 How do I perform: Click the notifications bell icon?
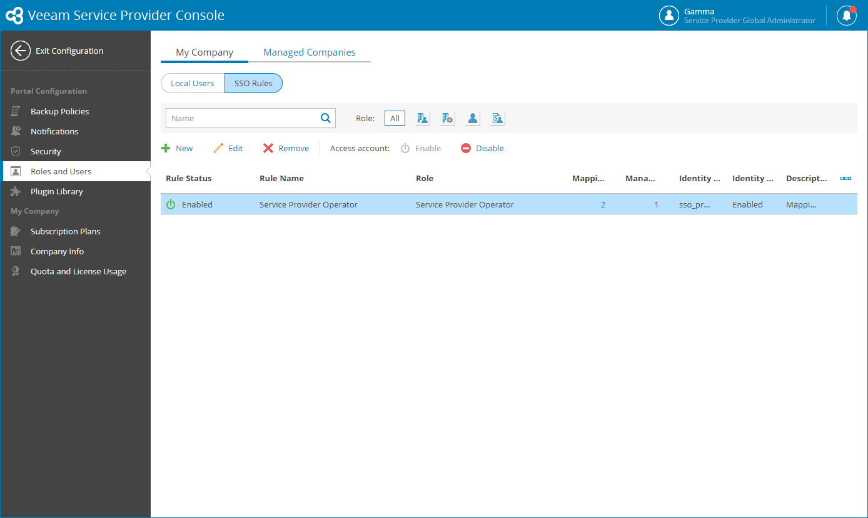(x=847, y=16)
